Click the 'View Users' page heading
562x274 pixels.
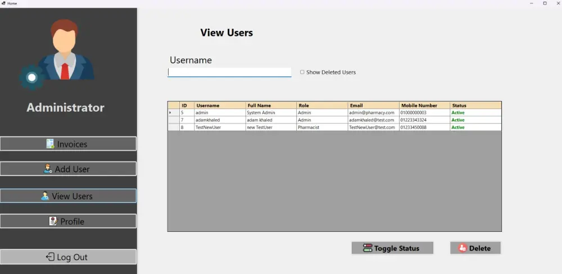pos(226,33)
